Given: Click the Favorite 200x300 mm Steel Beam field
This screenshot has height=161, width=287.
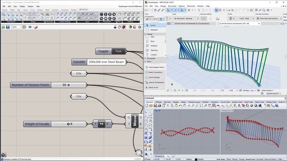Looking at the screenshot, I should coord(106,62).
